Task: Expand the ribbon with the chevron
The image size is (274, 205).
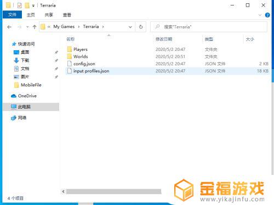Action: tap(260, 15)
